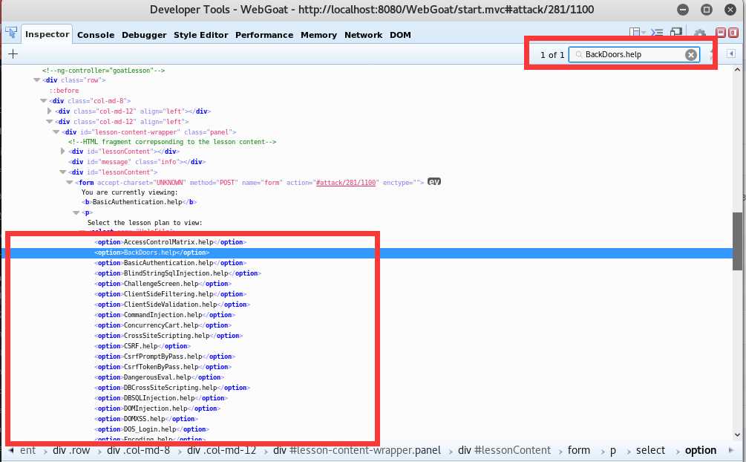Expand the first lessonContent div

pyautogui.click(x=62, y=151)
